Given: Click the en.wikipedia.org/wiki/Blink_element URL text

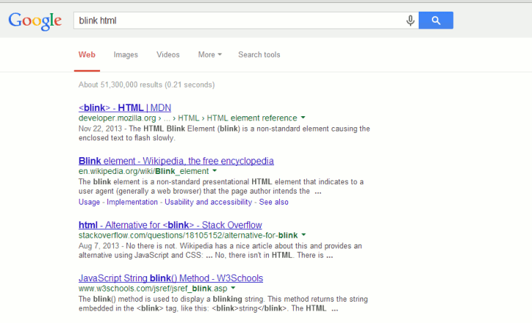Looking at the screenshot, I should 143,171.
